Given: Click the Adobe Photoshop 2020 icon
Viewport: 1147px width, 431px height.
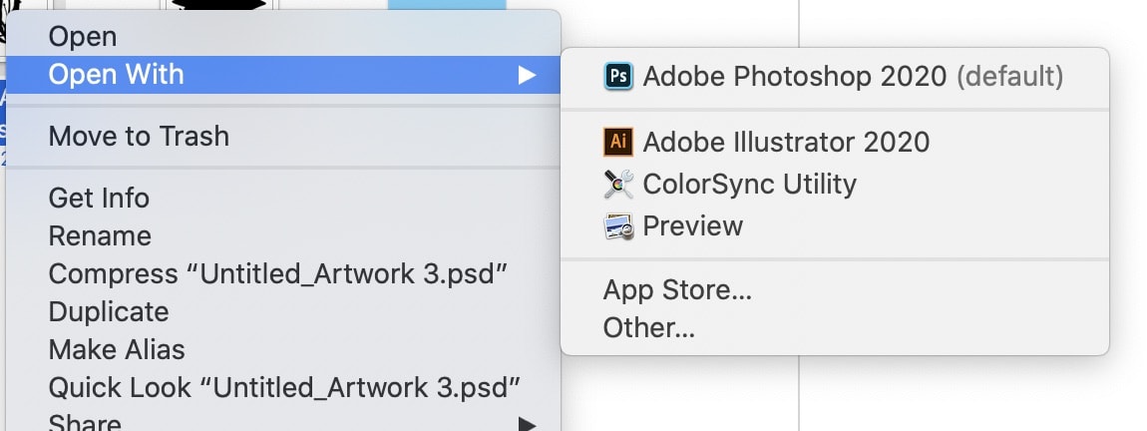Looking at the screenshot, I should click(x=618, y=76).
